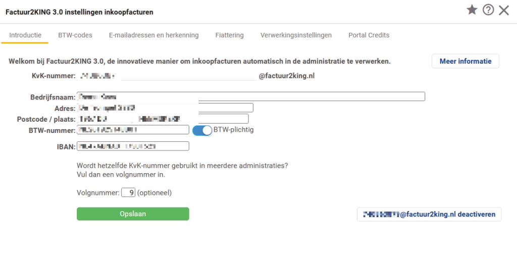The height and width of the screenshot is (256, 517).
Task: Click the Meer informatie button
Action: click(465, 61)
